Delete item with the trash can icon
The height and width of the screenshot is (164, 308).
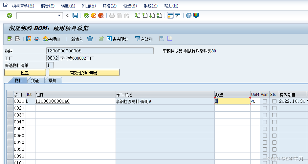pos(90,39)
